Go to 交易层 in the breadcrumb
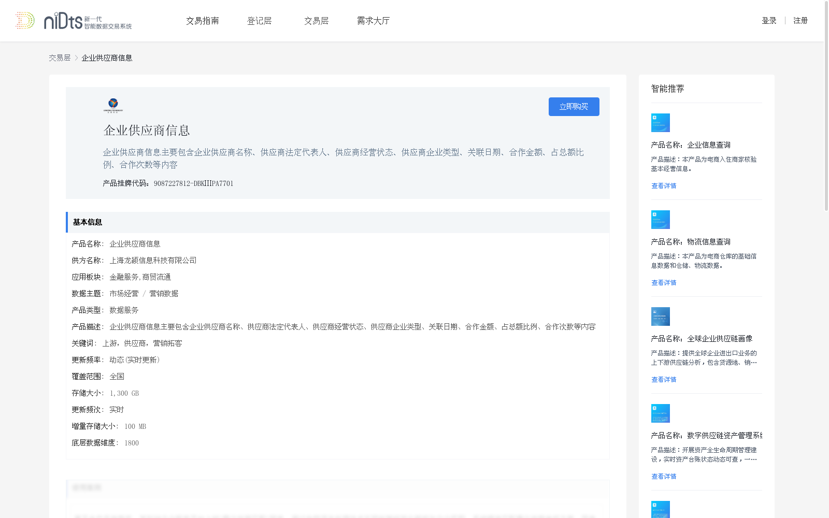This screenshot has width=829, height=518. pos(60,58)
